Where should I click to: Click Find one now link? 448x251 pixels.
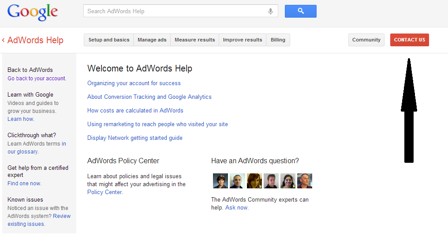pyautogui.click(x=24, y=184)
